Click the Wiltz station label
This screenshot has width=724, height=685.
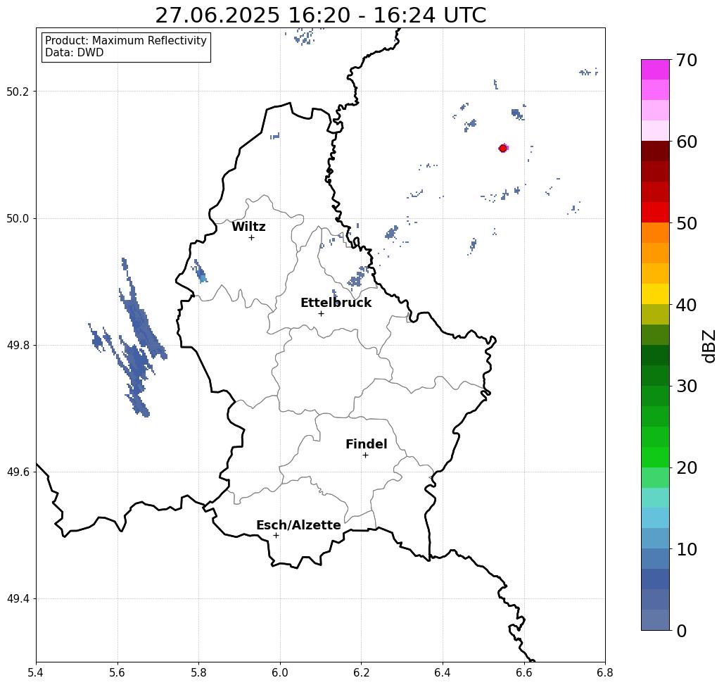click(x=248, y=227)
